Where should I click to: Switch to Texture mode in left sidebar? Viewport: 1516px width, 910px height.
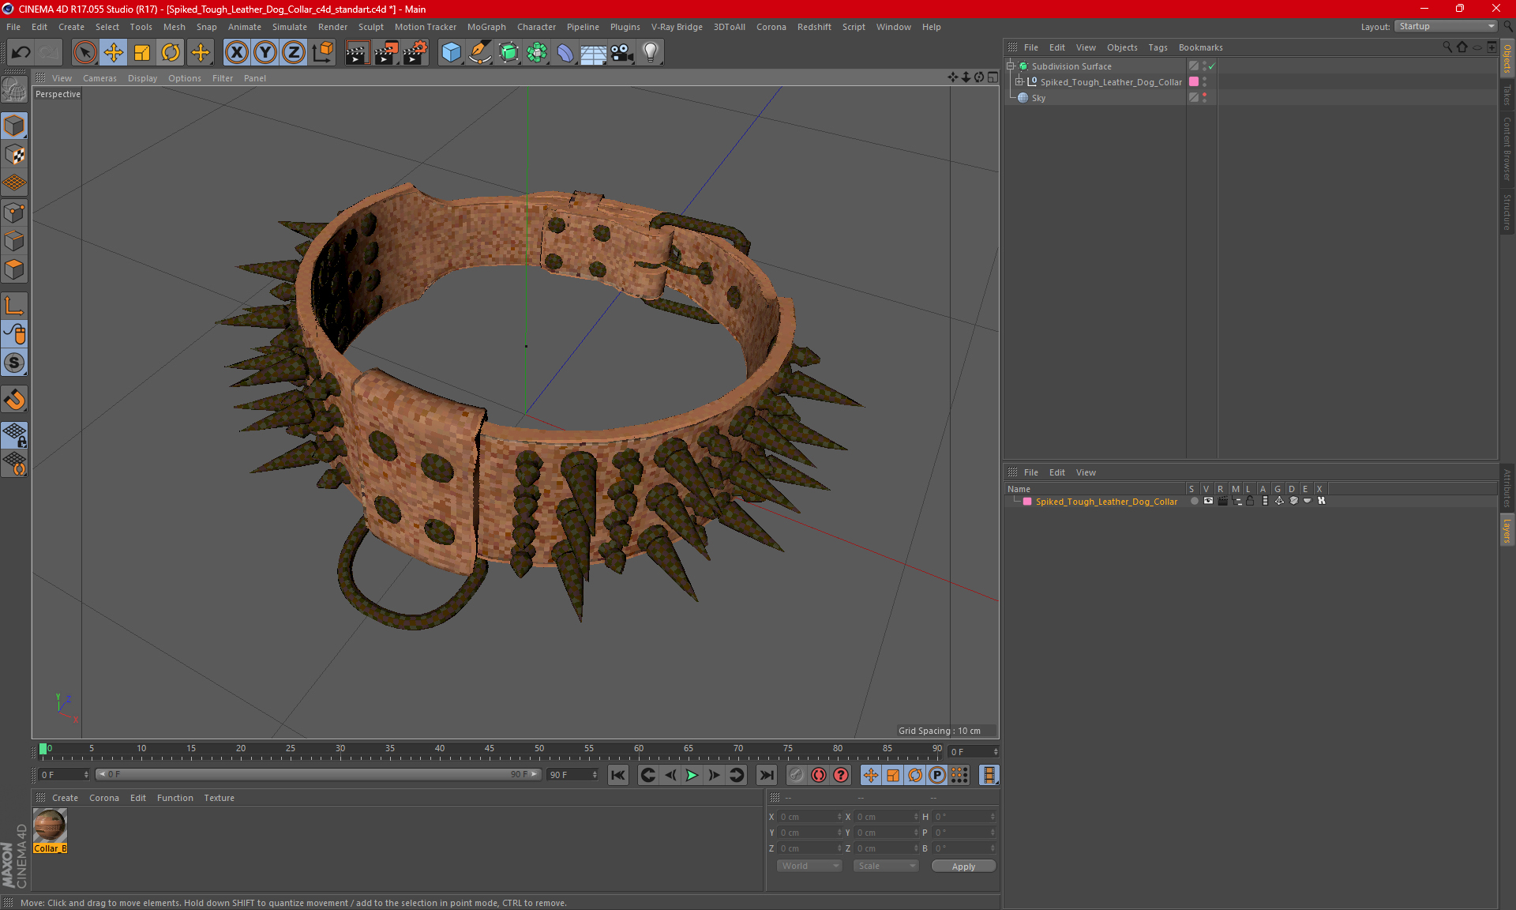pyautogui.click(x=14, y=155)
